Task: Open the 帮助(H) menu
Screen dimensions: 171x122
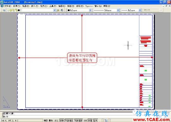Action: click(x=107, y=6)
